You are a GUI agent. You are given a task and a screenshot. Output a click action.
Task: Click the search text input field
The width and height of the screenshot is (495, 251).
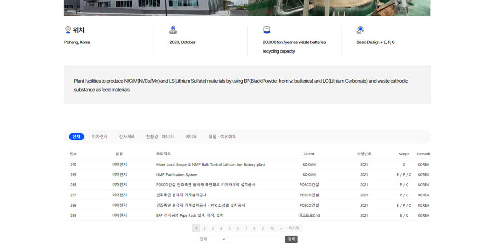[256, 239]
